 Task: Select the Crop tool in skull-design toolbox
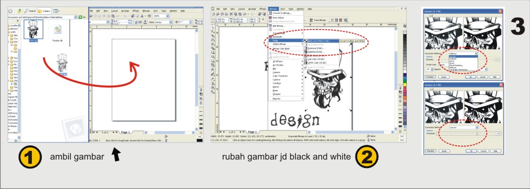pyautogui.click(x=213, y=36)
